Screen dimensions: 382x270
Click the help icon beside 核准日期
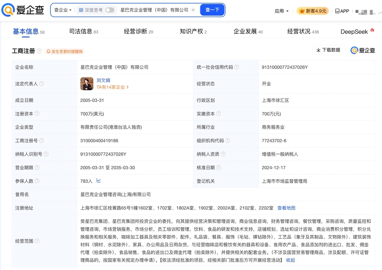point(218,167)
